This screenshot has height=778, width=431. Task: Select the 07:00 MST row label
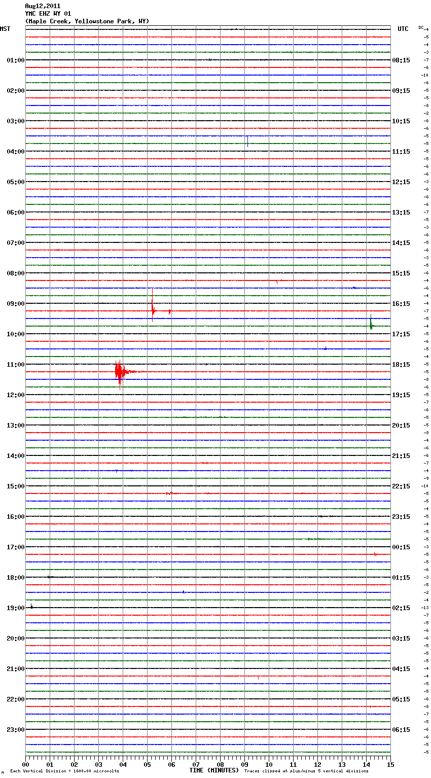pyautogui.click(x=16, y=243)
